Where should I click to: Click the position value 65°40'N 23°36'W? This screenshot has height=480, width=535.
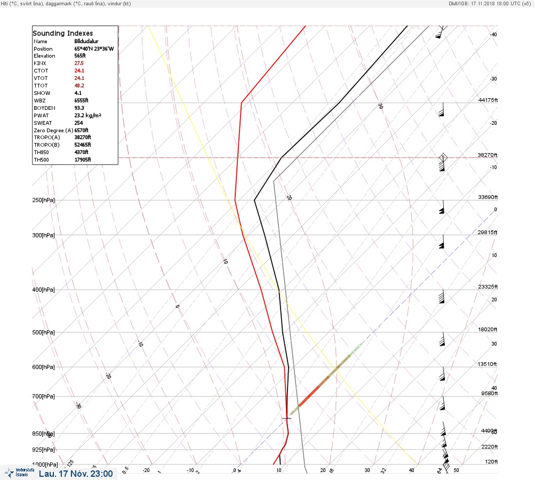(x=94, y=49)
